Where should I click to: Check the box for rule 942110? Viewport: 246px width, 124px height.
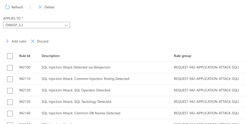point(10,79)
